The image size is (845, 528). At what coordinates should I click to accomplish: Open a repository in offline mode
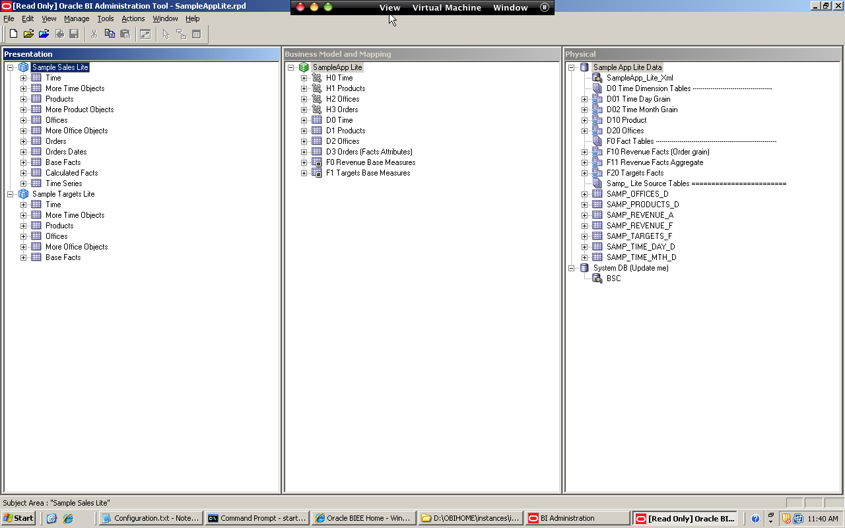tap(28, 33)
